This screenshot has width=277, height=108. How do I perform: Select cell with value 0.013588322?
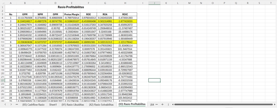click(55, 39)
